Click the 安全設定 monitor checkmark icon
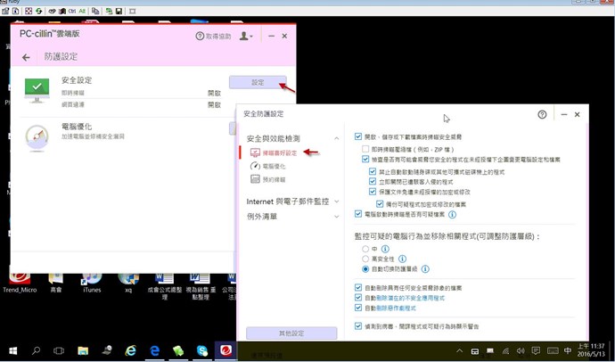 pos(37,88)
